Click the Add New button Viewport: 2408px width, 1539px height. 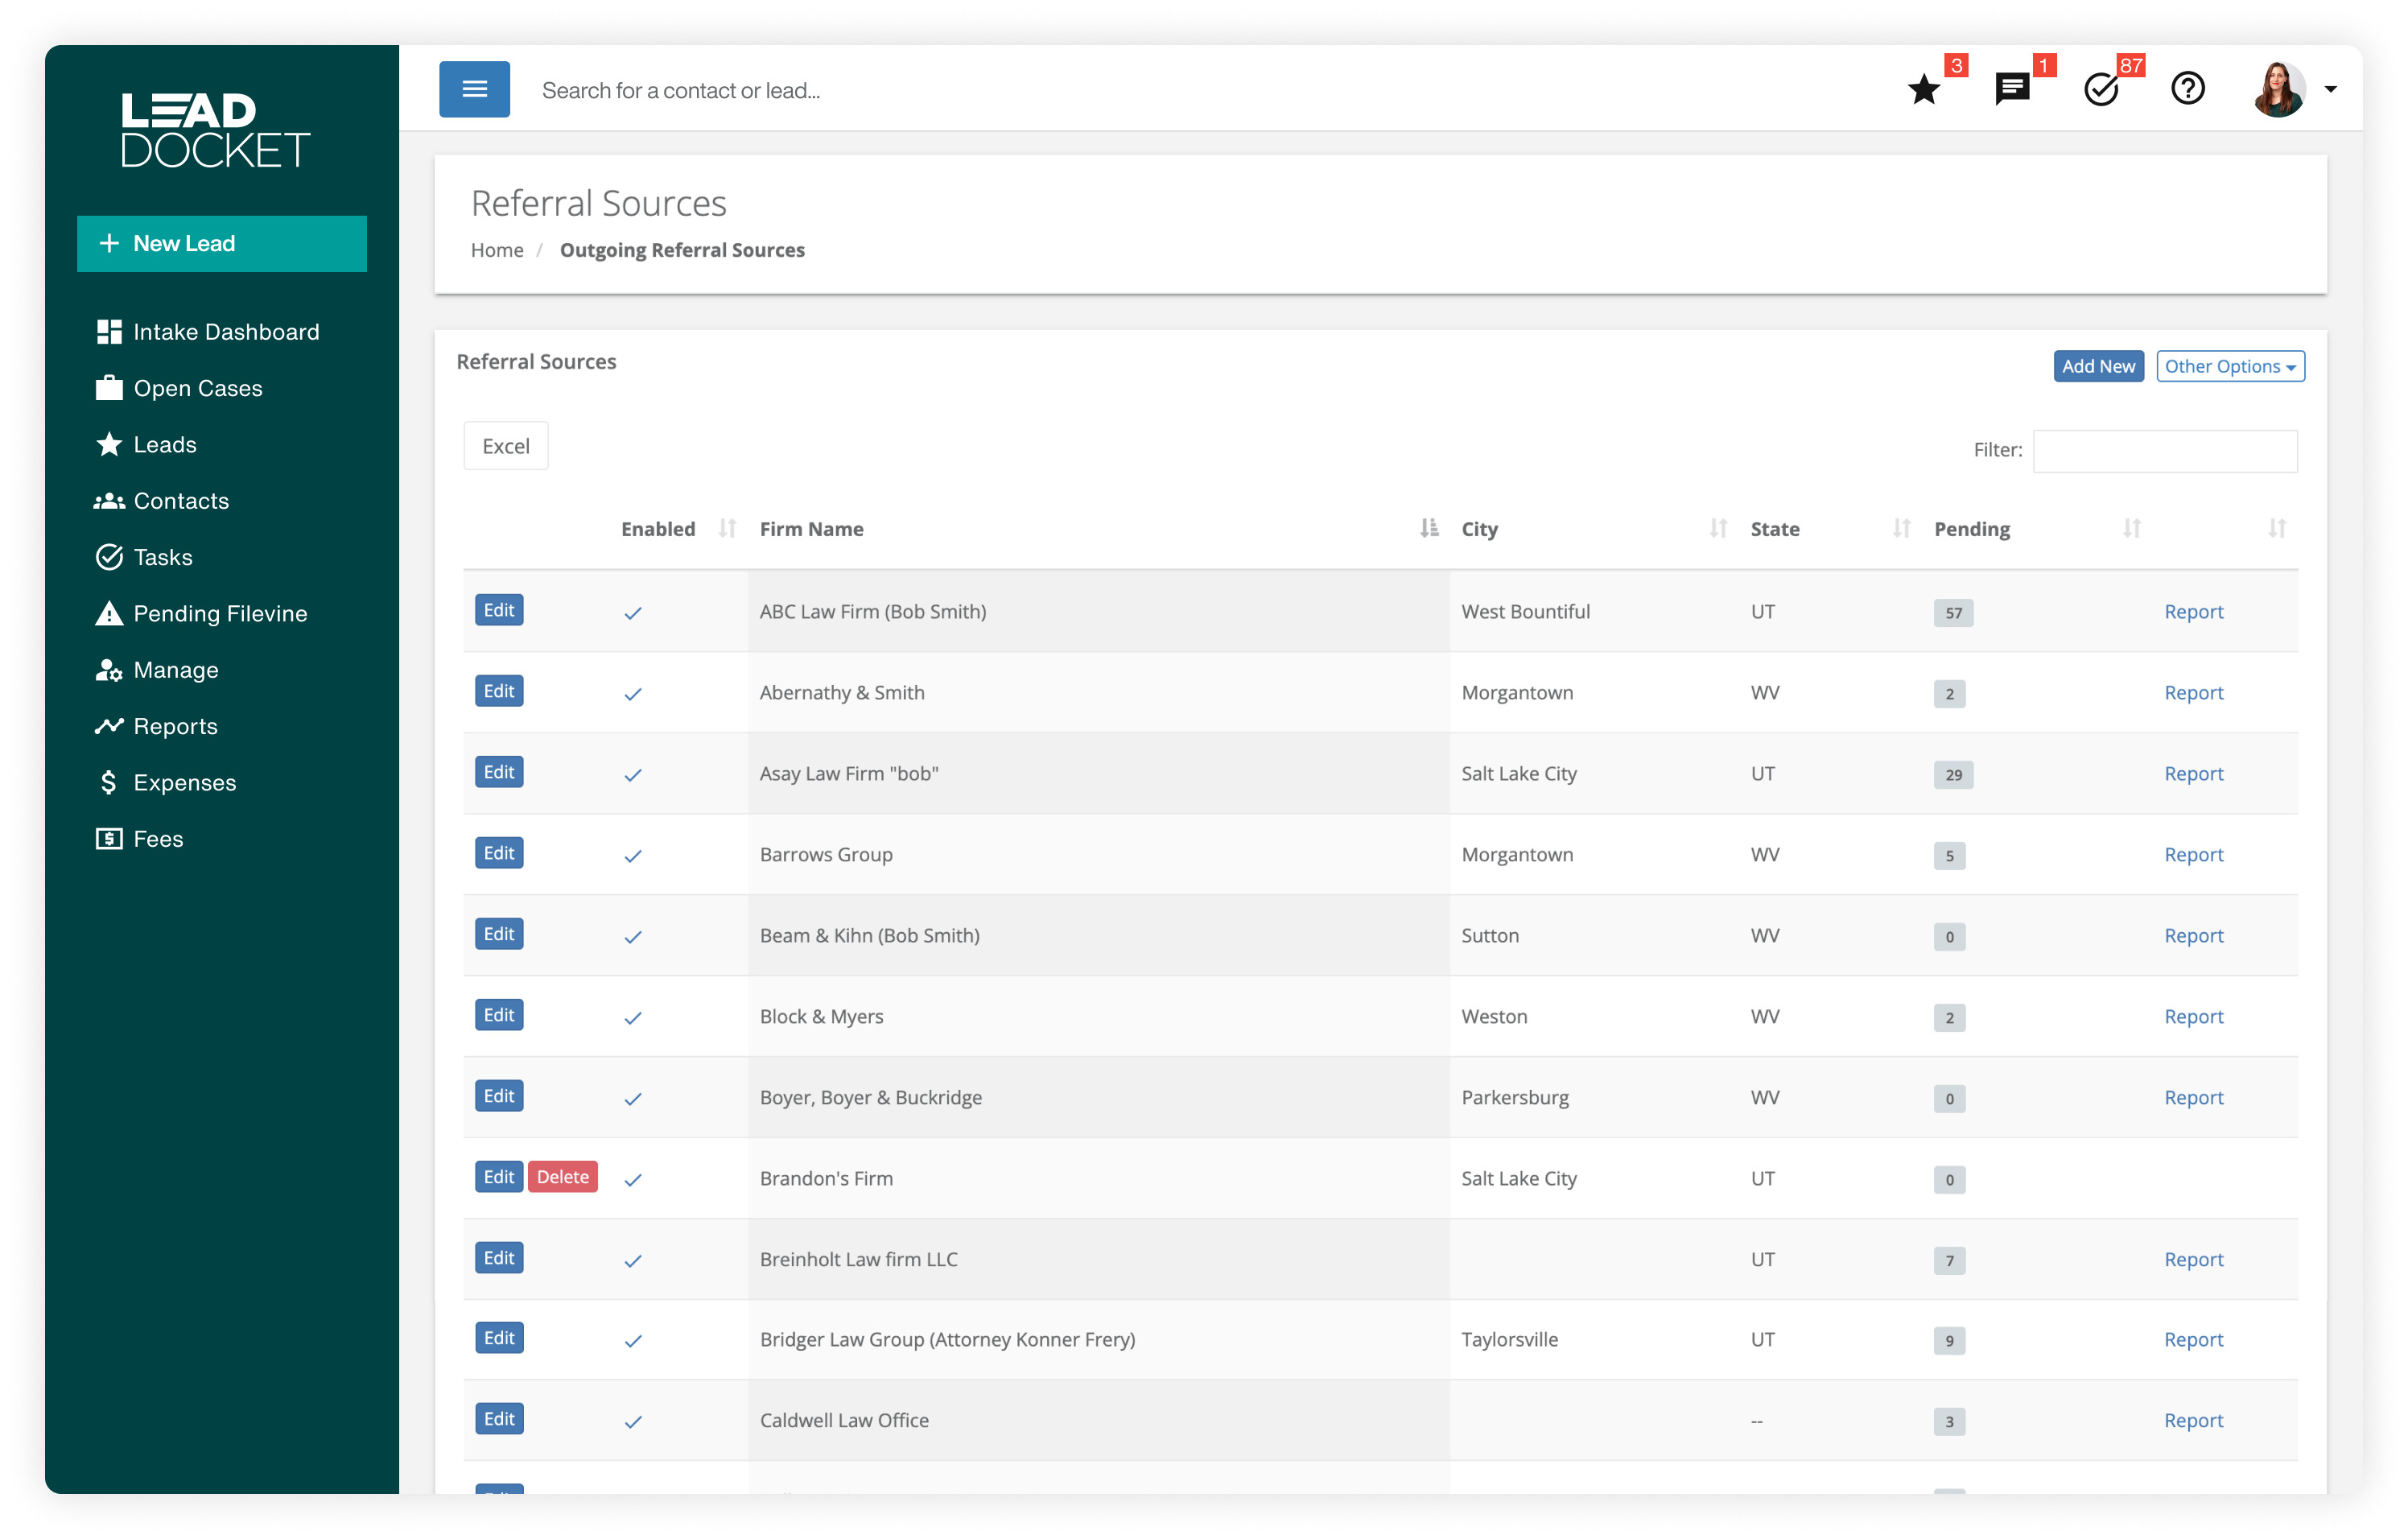(x=2098, y=366)
